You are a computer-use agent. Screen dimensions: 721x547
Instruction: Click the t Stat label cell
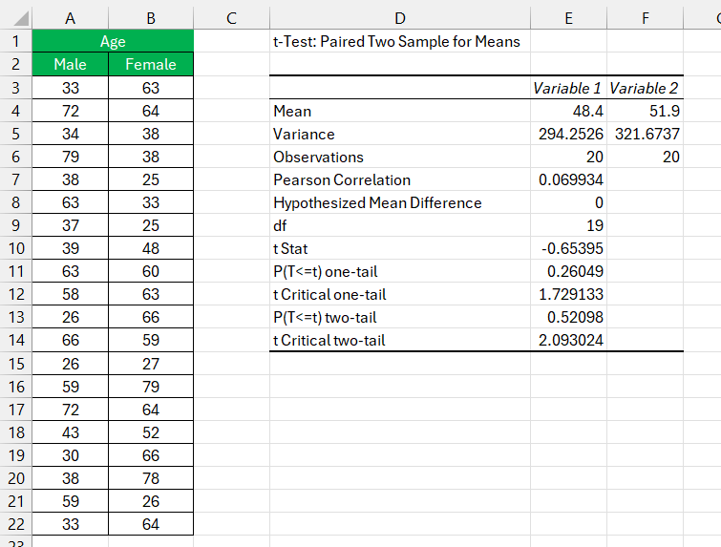[399, 248]
